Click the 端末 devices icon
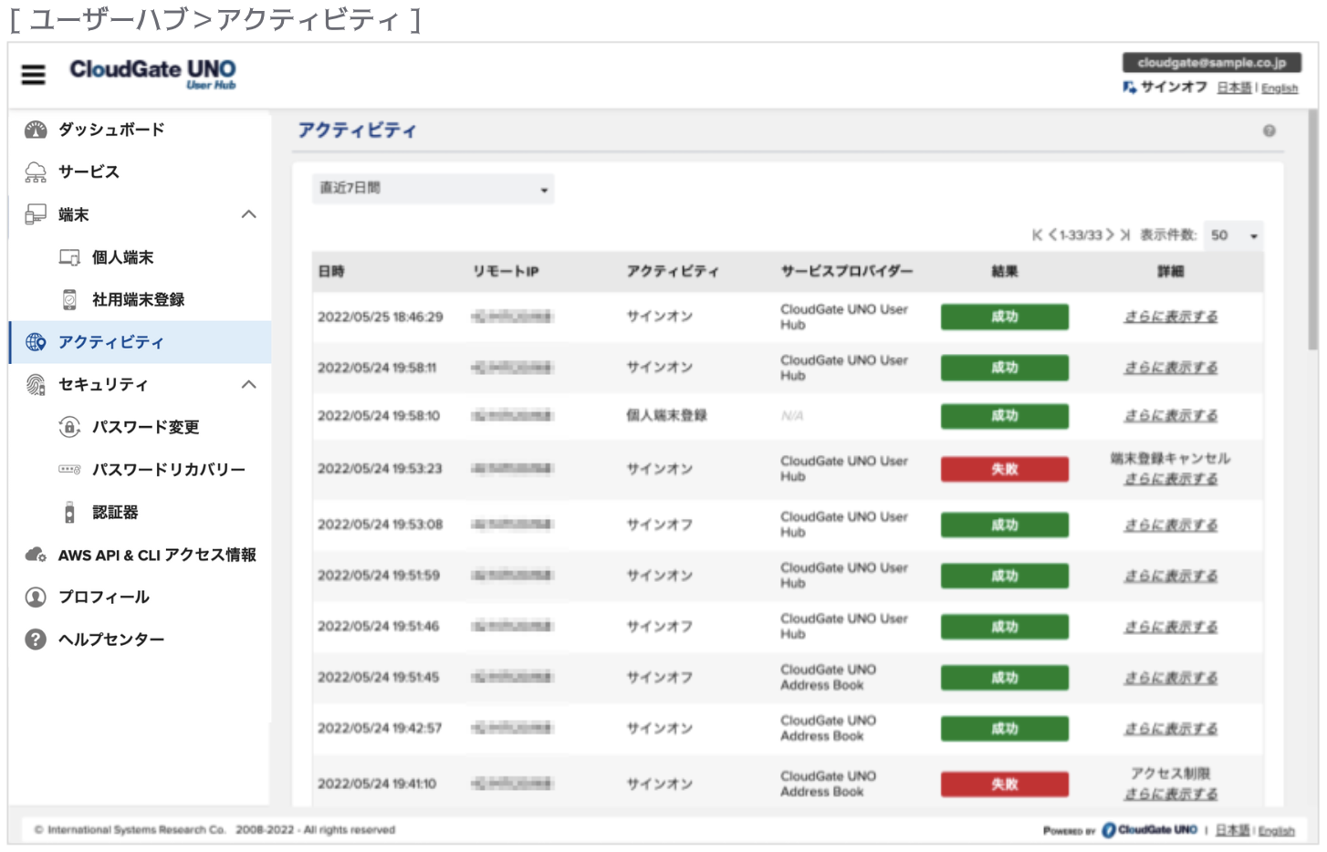Viewport: 1327px width, 852px height. [x=36, y=214]
